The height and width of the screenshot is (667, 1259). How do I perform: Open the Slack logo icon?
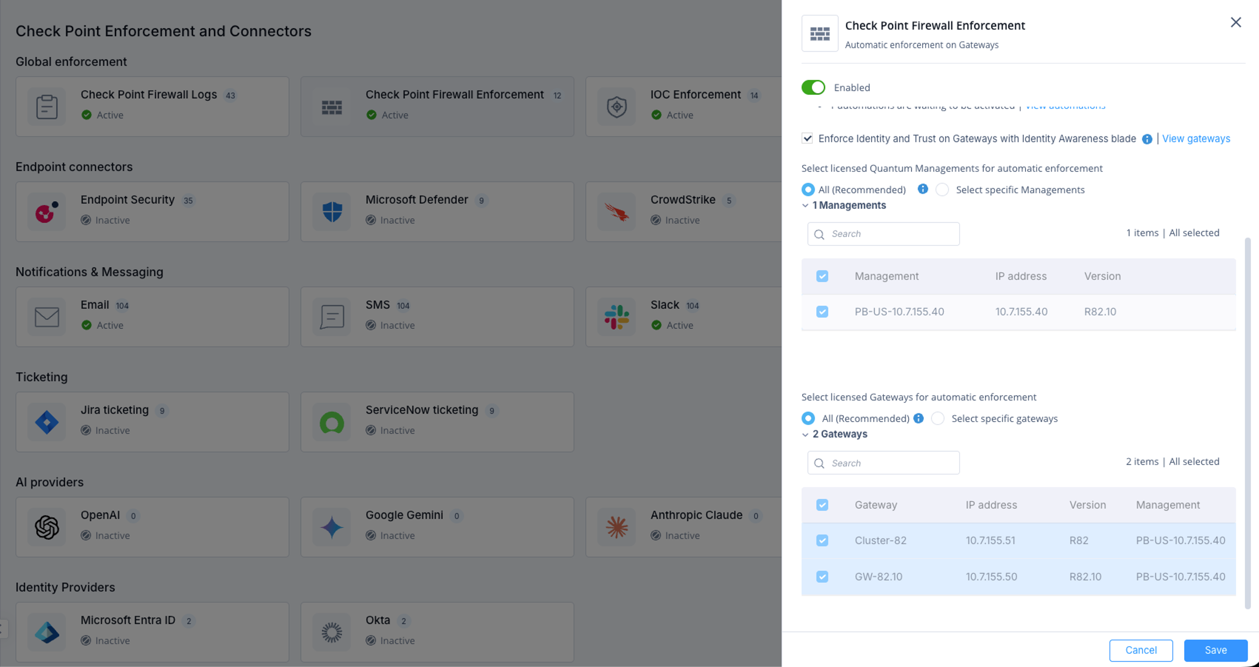click(x=617, y=316)
